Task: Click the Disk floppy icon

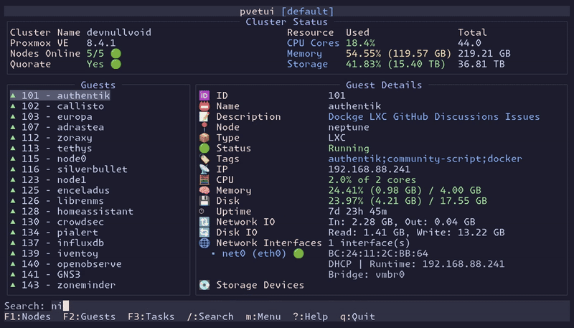Action: [204, 201]
